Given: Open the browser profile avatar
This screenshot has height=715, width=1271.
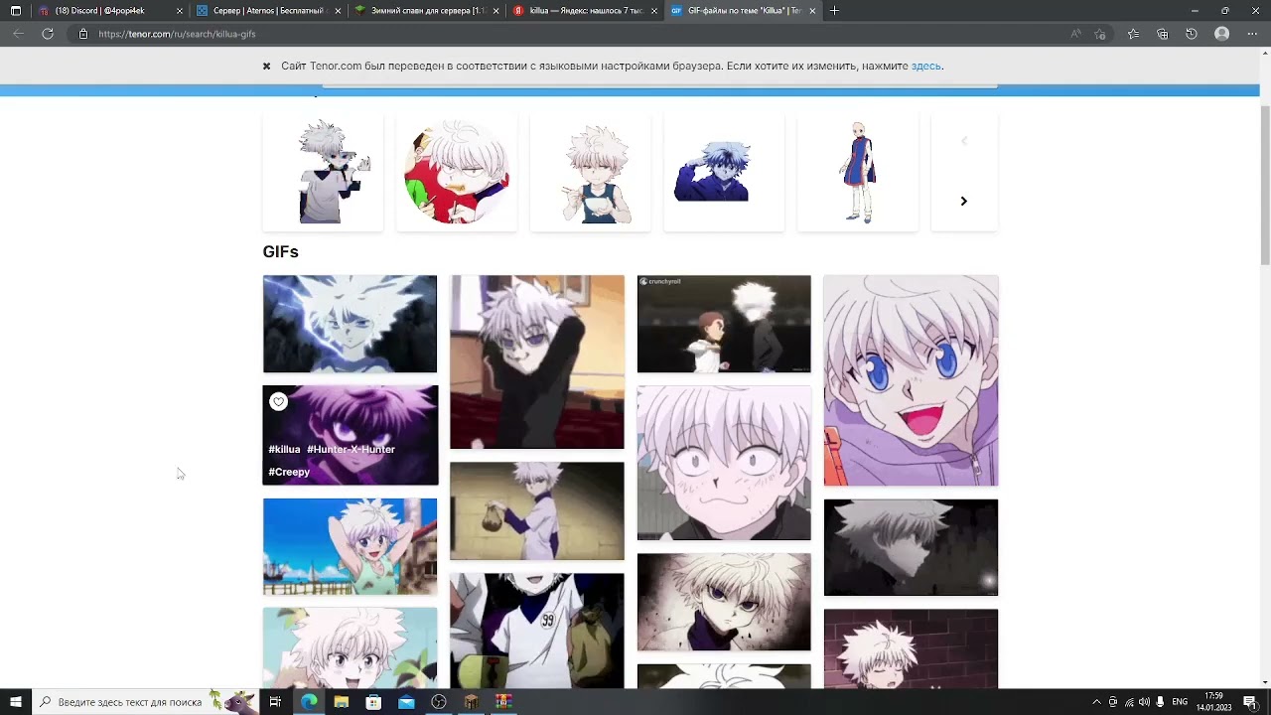Looking at the screenshot, I should point(1222,34).
